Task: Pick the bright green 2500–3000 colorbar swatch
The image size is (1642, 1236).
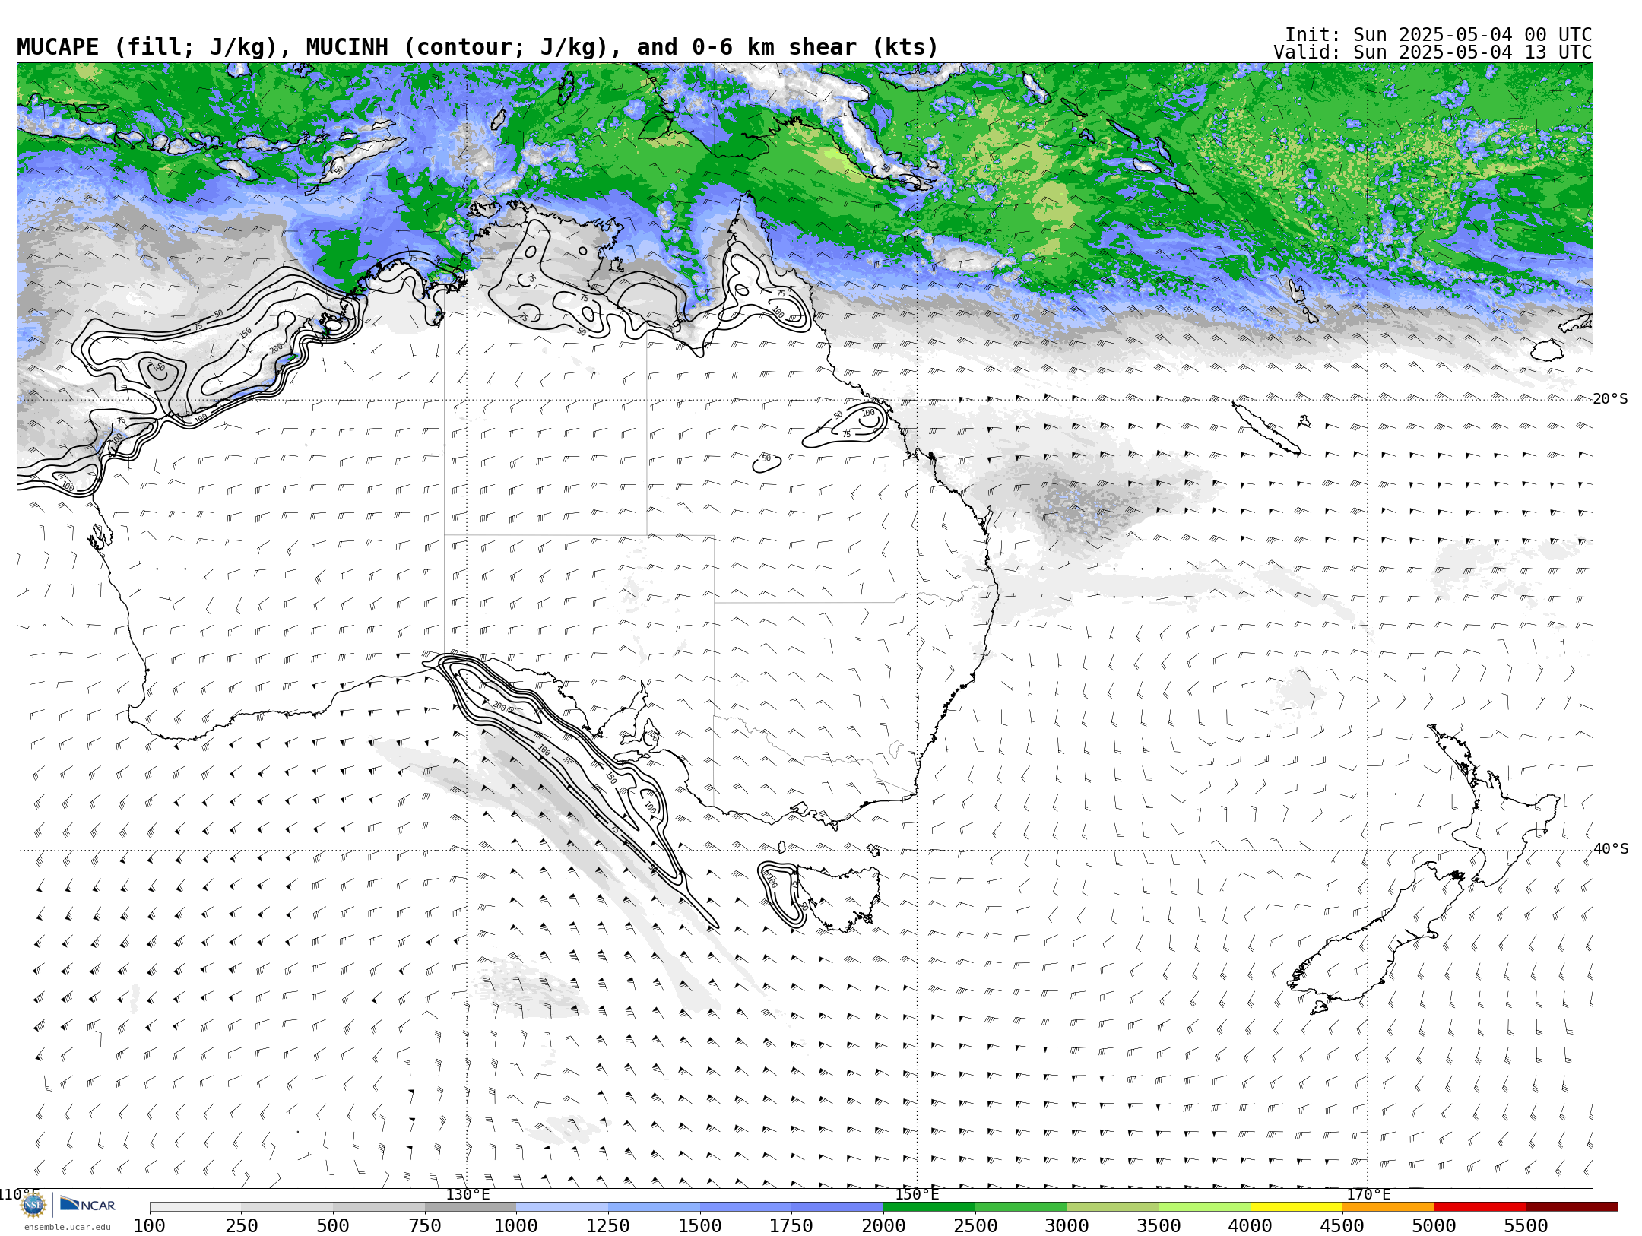Action: coord(1021,1207)
